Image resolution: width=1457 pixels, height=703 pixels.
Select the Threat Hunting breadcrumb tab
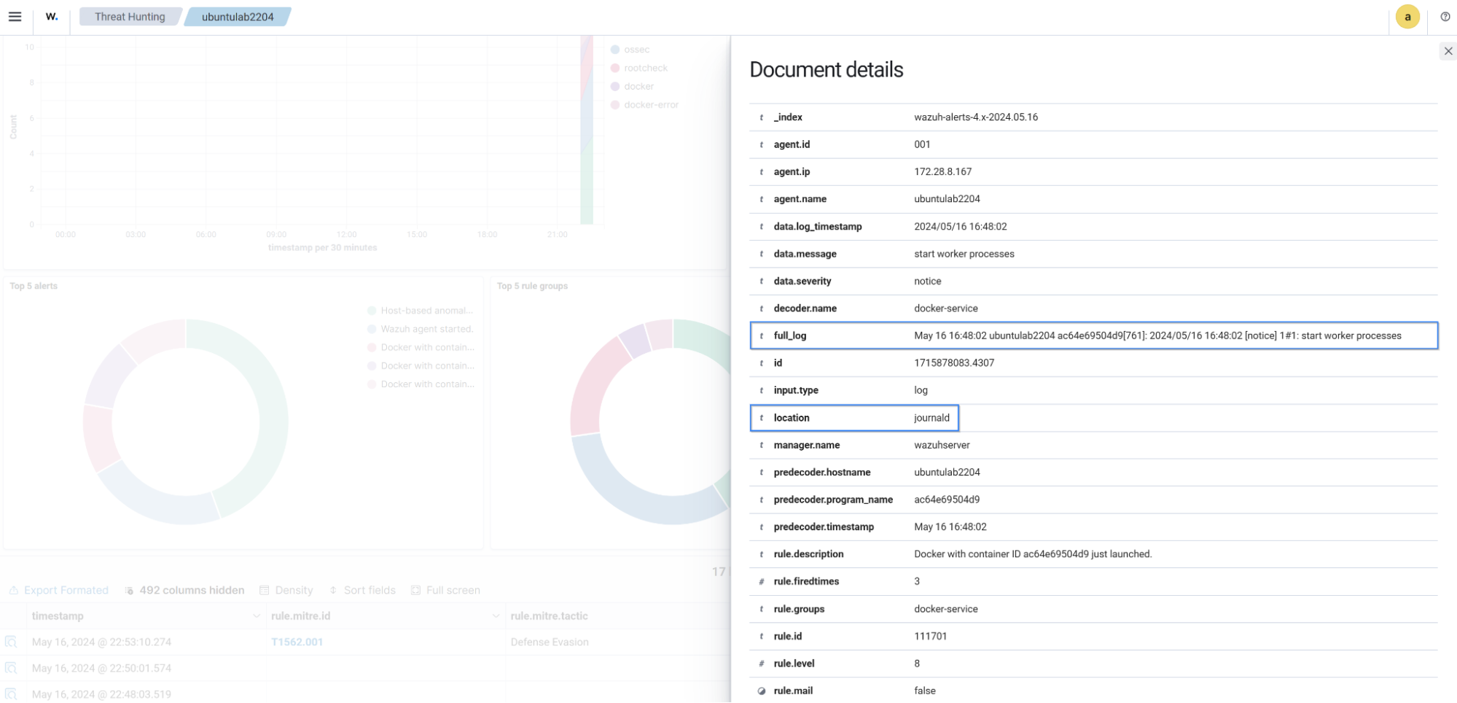130,17
